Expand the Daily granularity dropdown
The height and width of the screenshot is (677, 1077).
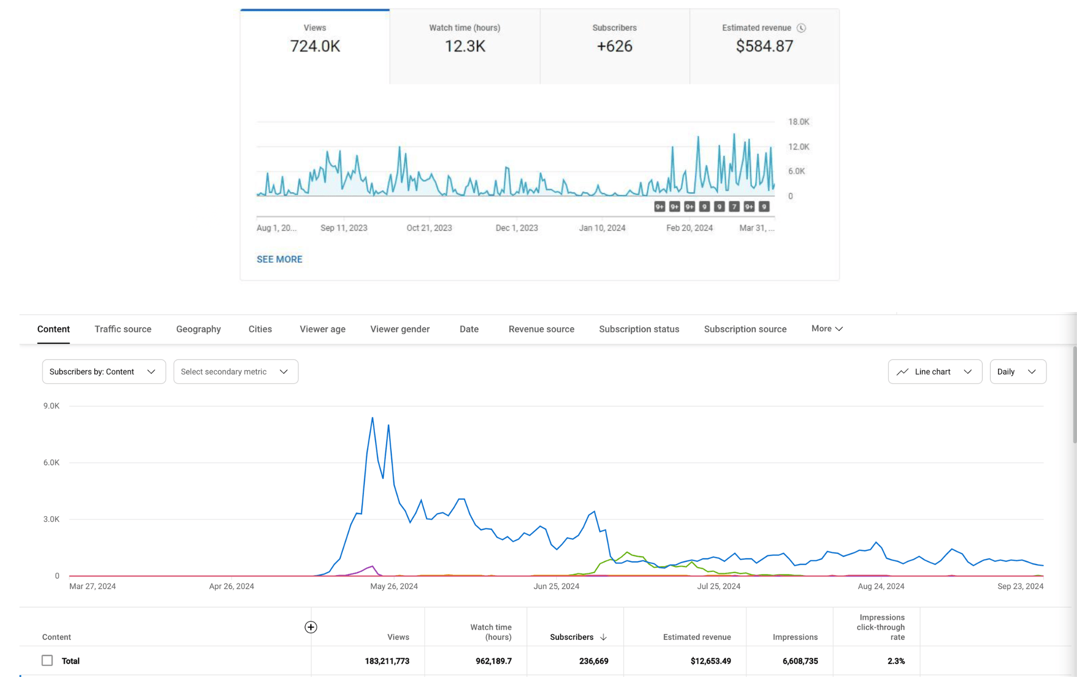pyautogui.click(x=1018, y=372)
